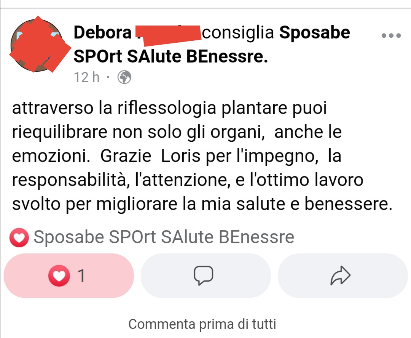411x338 pixels.
Task: Click the grey share pill button
Action: (342, 276)
